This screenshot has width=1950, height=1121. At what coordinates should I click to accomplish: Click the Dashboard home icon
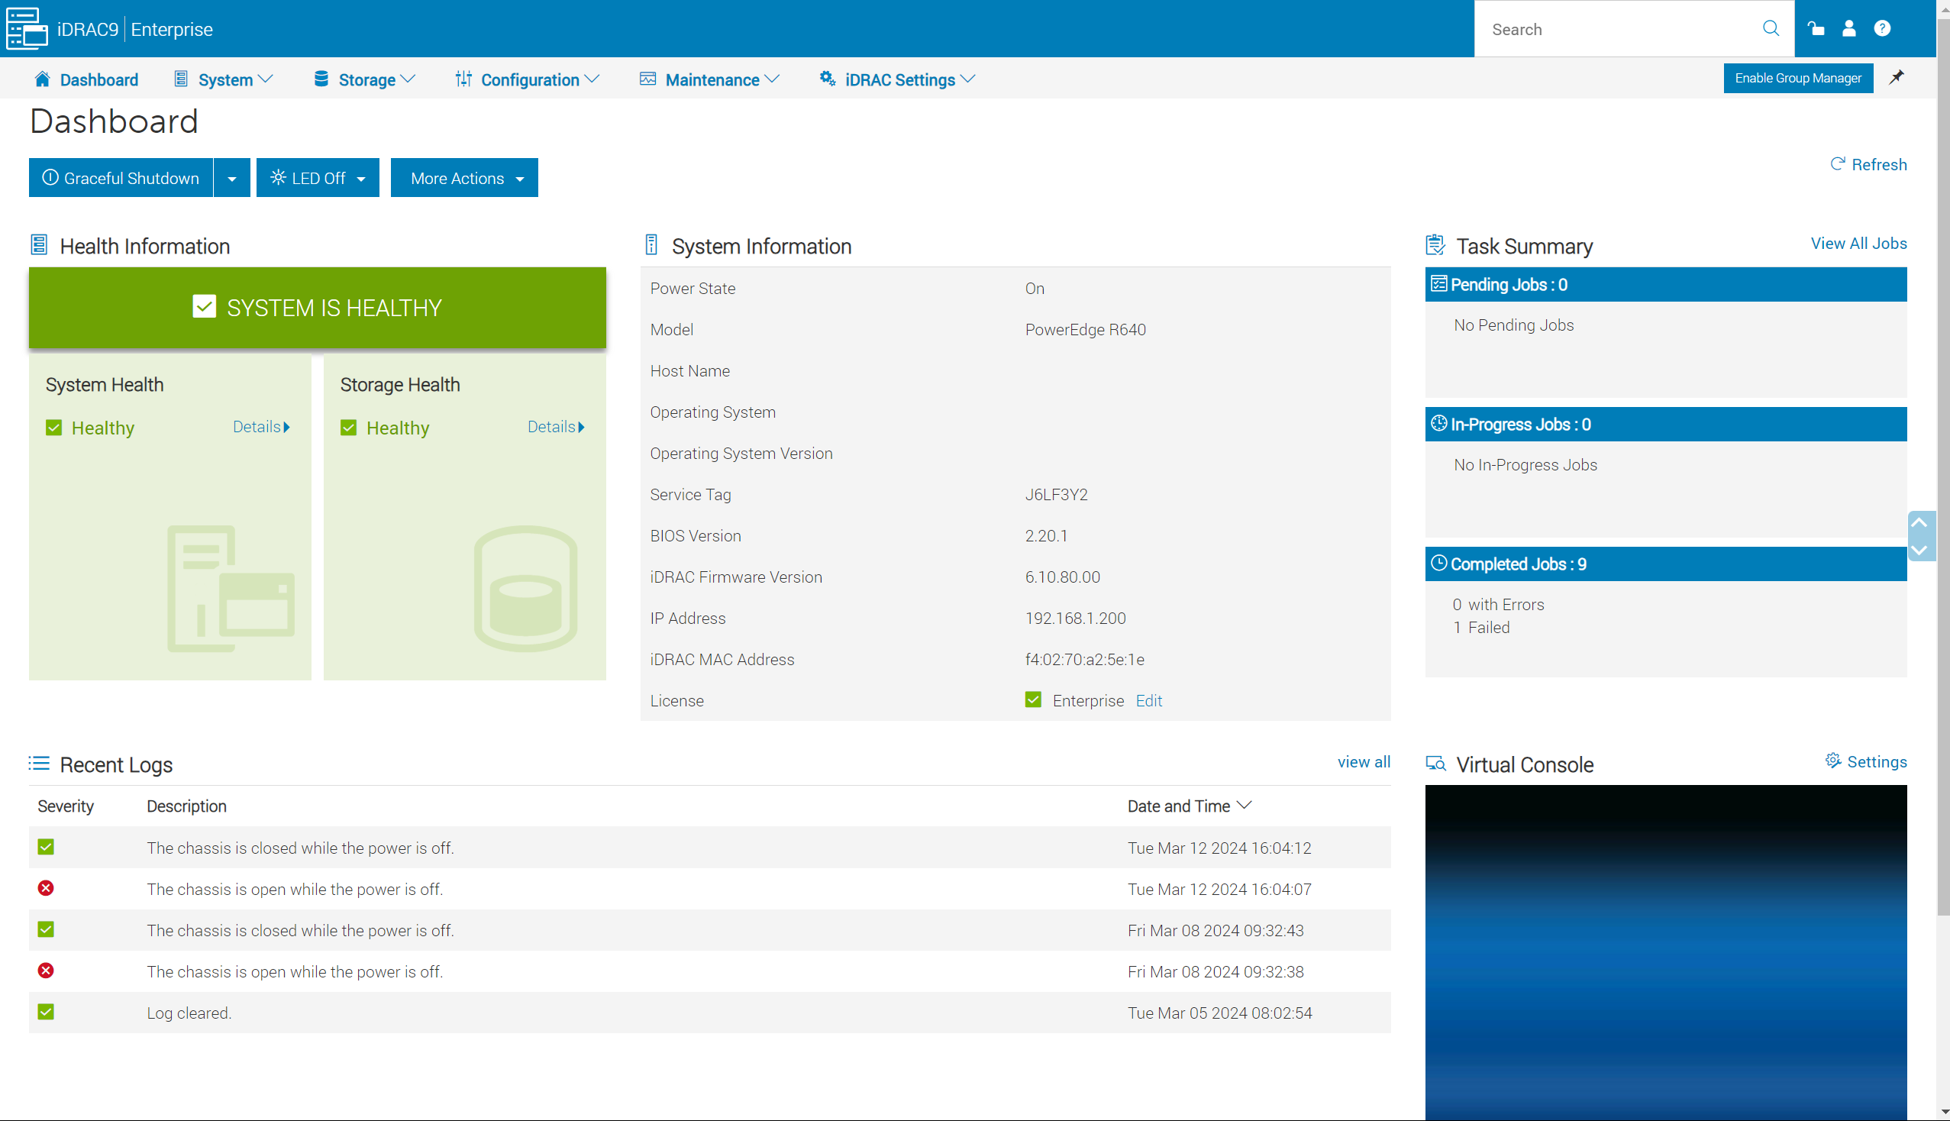click(42, 79)
